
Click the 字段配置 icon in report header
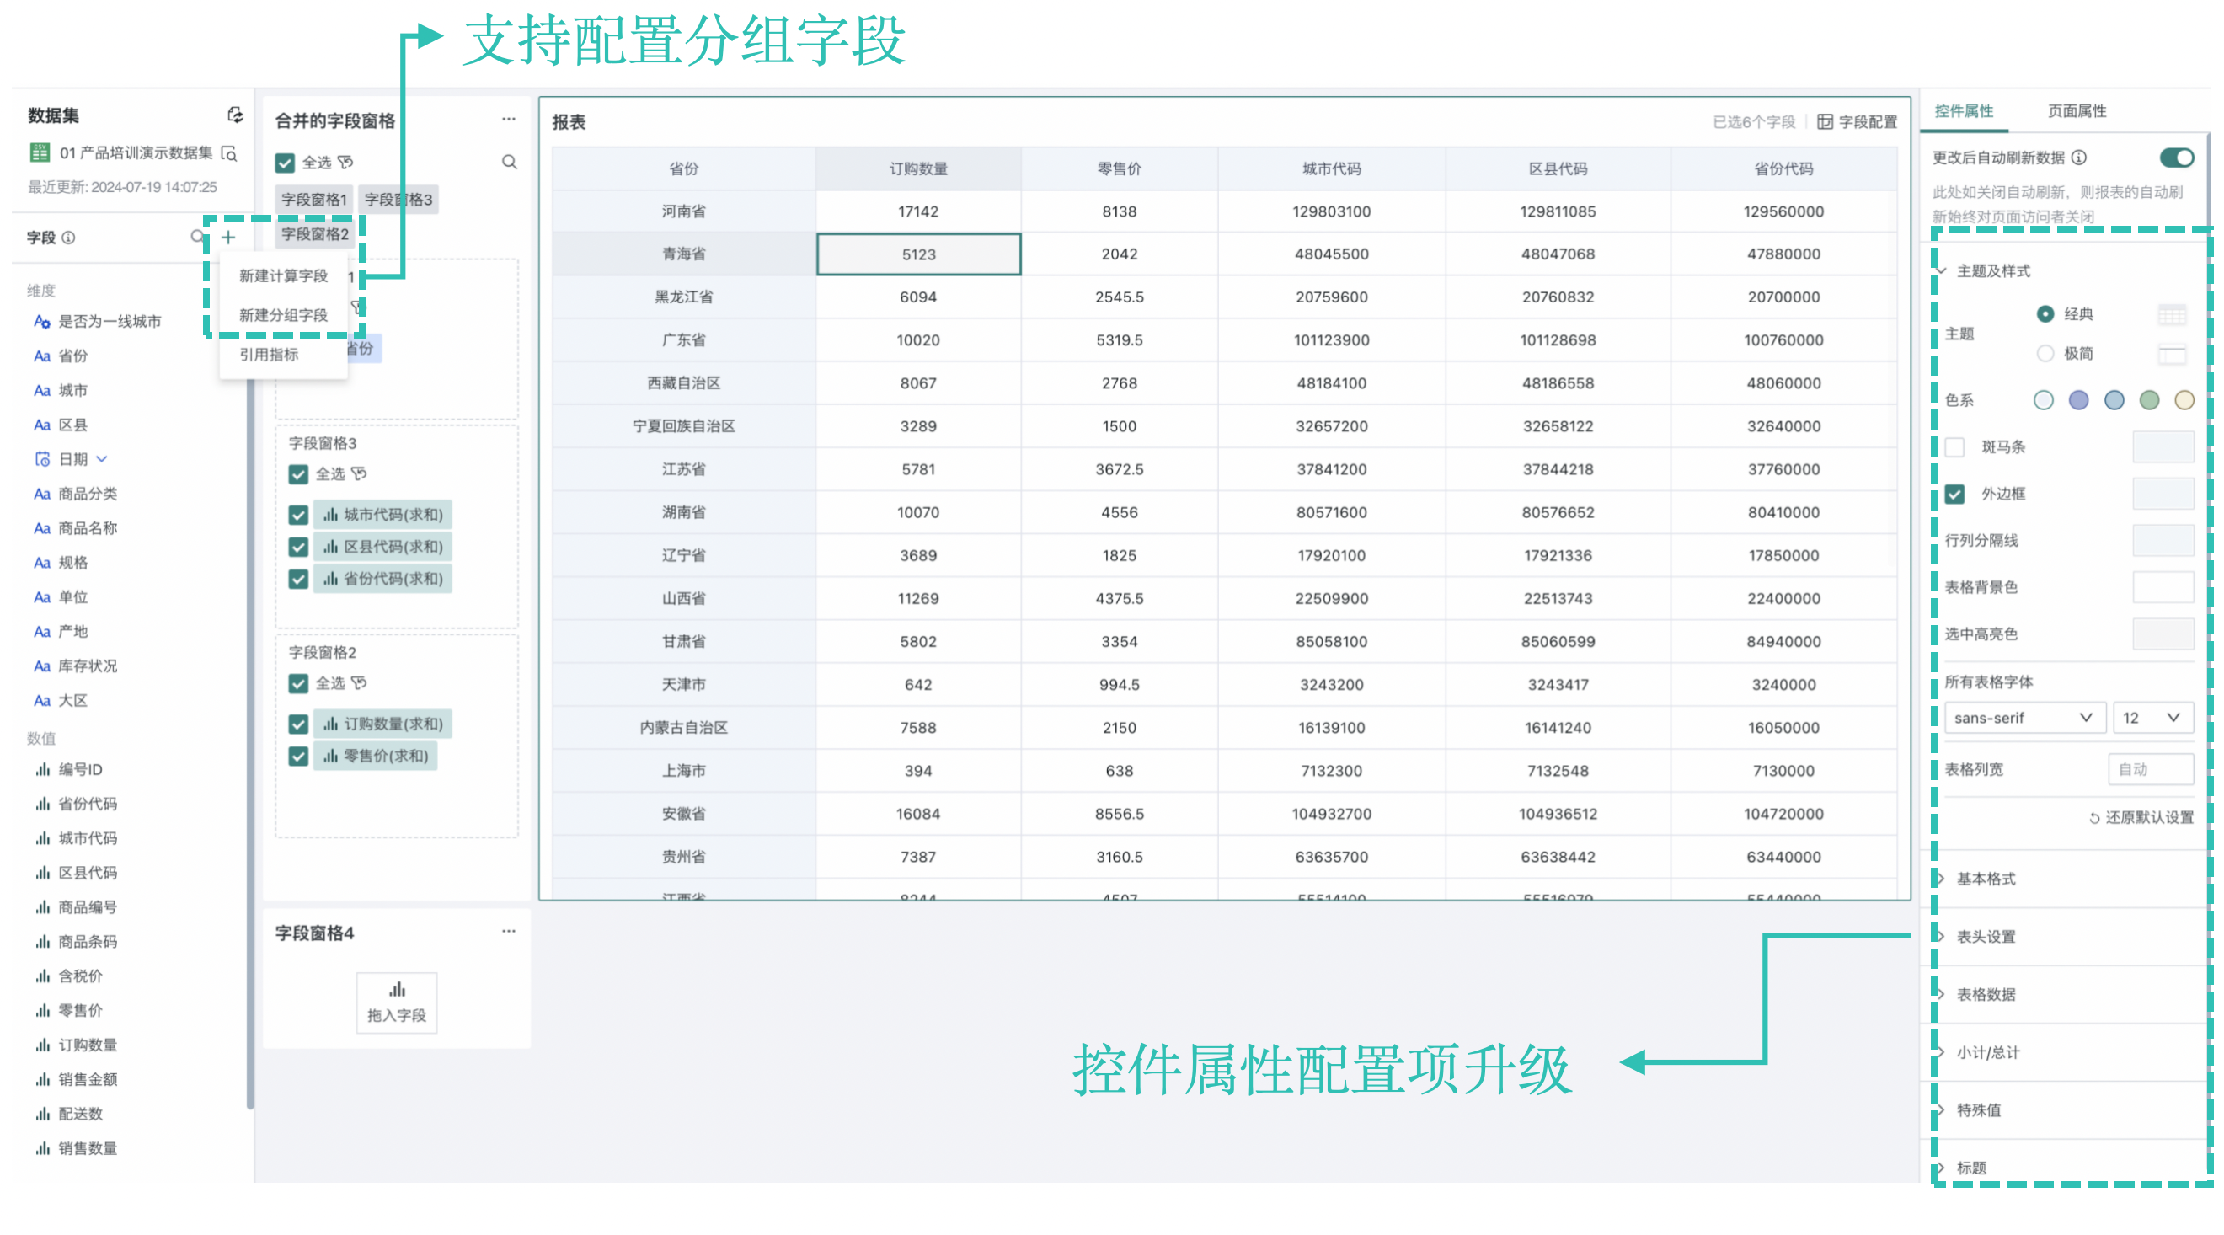[x=1824, y=122]
